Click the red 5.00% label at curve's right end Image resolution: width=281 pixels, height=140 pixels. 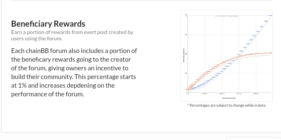pyautogui.click(x=270, y=53)
